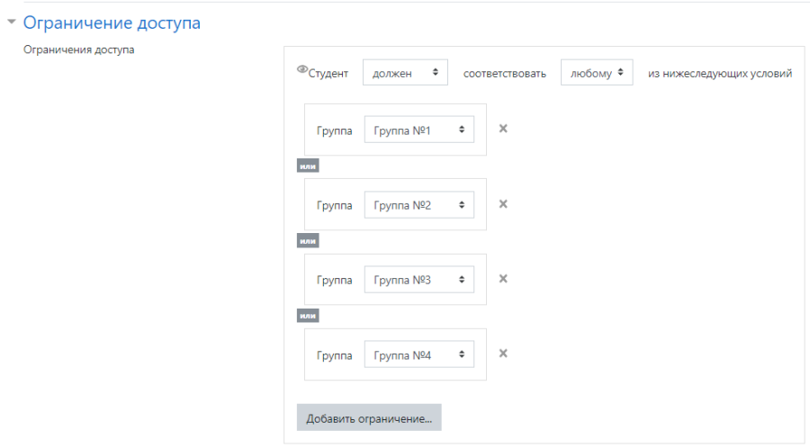Expand the Группа №2 selector
This screenshot has height=448, width=810.
point(418,205)
